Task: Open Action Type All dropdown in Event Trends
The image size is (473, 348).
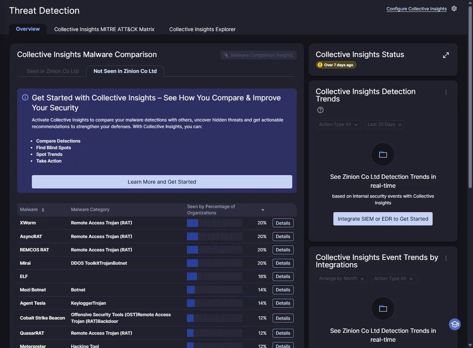Action: 393,278
